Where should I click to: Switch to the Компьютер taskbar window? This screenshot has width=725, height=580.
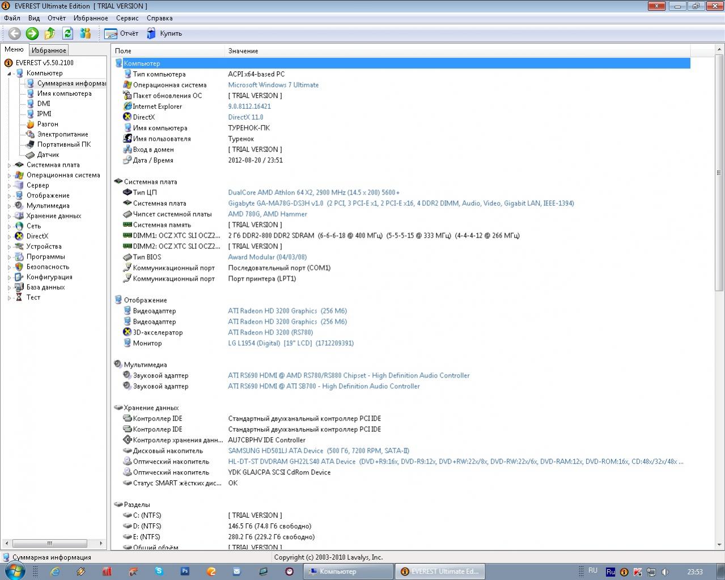click(348, 571)
